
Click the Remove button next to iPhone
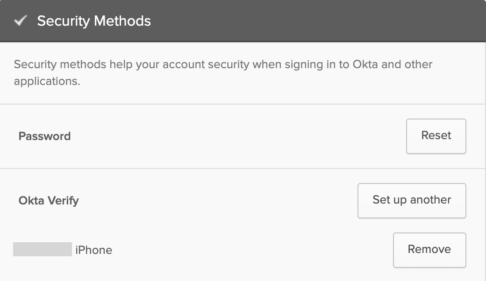tap(429, 250)
